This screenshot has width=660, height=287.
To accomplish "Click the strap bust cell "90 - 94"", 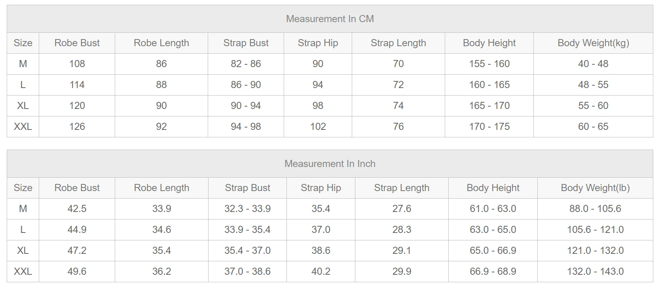I will [246, 106].
